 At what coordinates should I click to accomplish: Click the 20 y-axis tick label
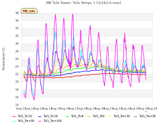(17, 82)
